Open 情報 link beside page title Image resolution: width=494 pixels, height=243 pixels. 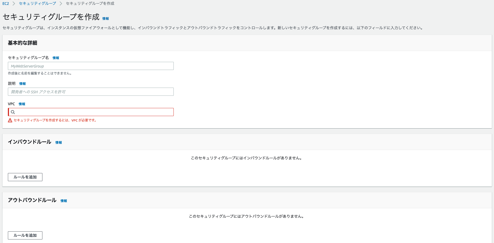pyautogui.click(x=105, y=19)
